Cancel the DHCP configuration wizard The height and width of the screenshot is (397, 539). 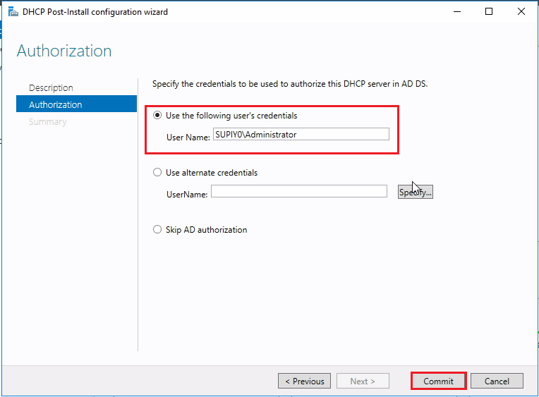click(x=497, y=381)
